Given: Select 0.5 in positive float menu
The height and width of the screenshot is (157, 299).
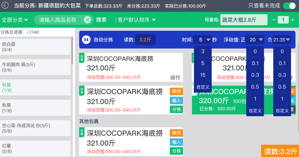Looking at the screenshot, I should pos(255,87).
